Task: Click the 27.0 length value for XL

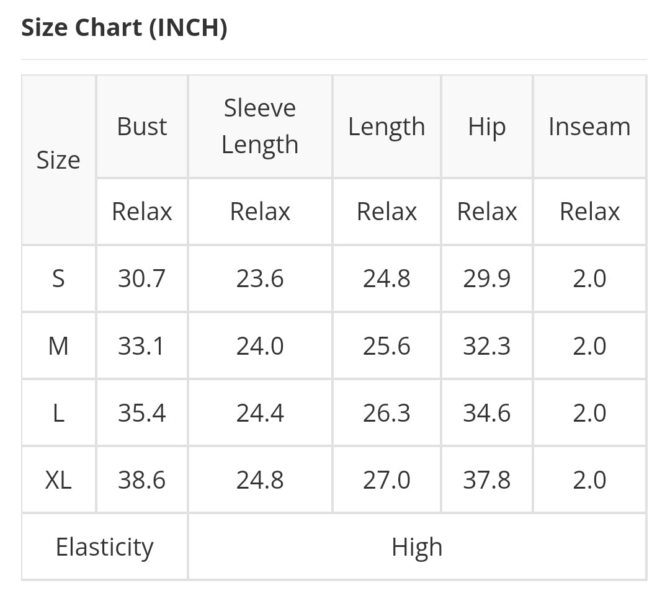Action: (x=386, y=479)
